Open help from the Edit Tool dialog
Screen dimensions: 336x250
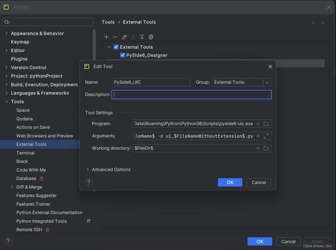click(x=89, y=182)
